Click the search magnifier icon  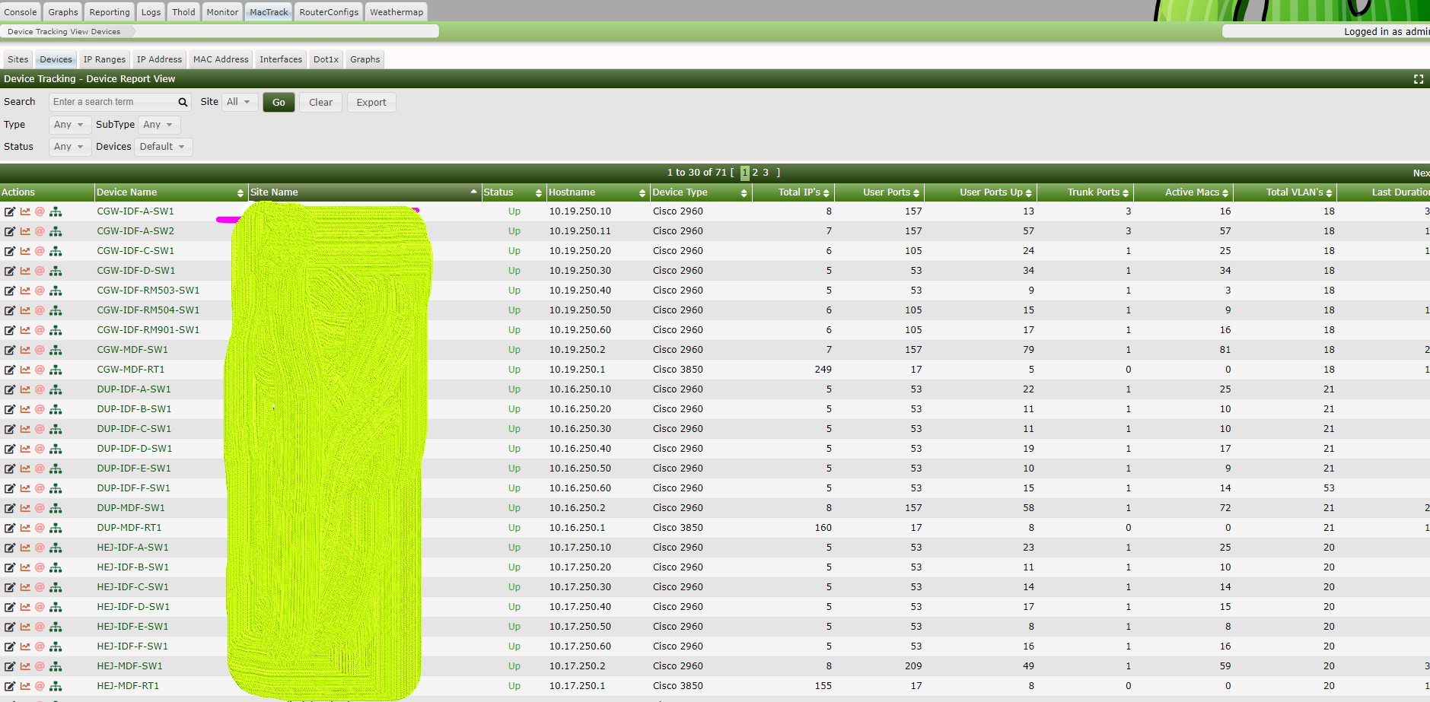pyautogui.click(x=183, y=102)
